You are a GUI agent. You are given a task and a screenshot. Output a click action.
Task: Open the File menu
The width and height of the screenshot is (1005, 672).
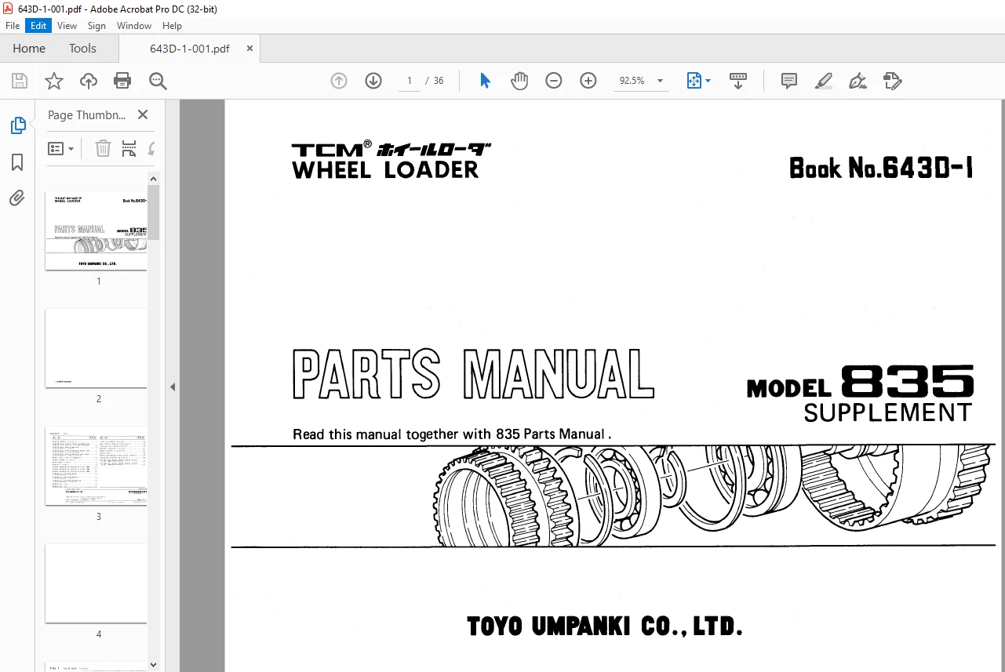coord(13,26)
